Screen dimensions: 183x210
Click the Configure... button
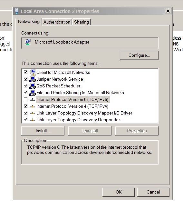tap(139, 55)
